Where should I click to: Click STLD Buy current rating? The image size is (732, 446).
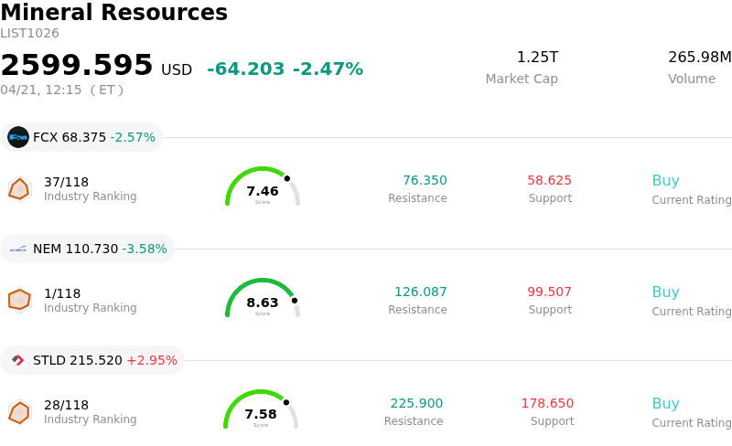665,404
